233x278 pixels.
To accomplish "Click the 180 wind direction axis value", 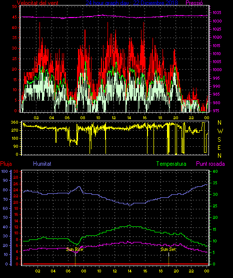I will [14, 138].
